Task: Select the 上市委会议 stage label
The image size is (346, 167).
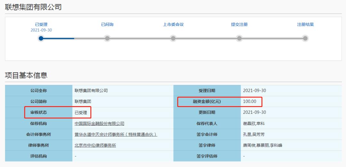Action: 173,25
